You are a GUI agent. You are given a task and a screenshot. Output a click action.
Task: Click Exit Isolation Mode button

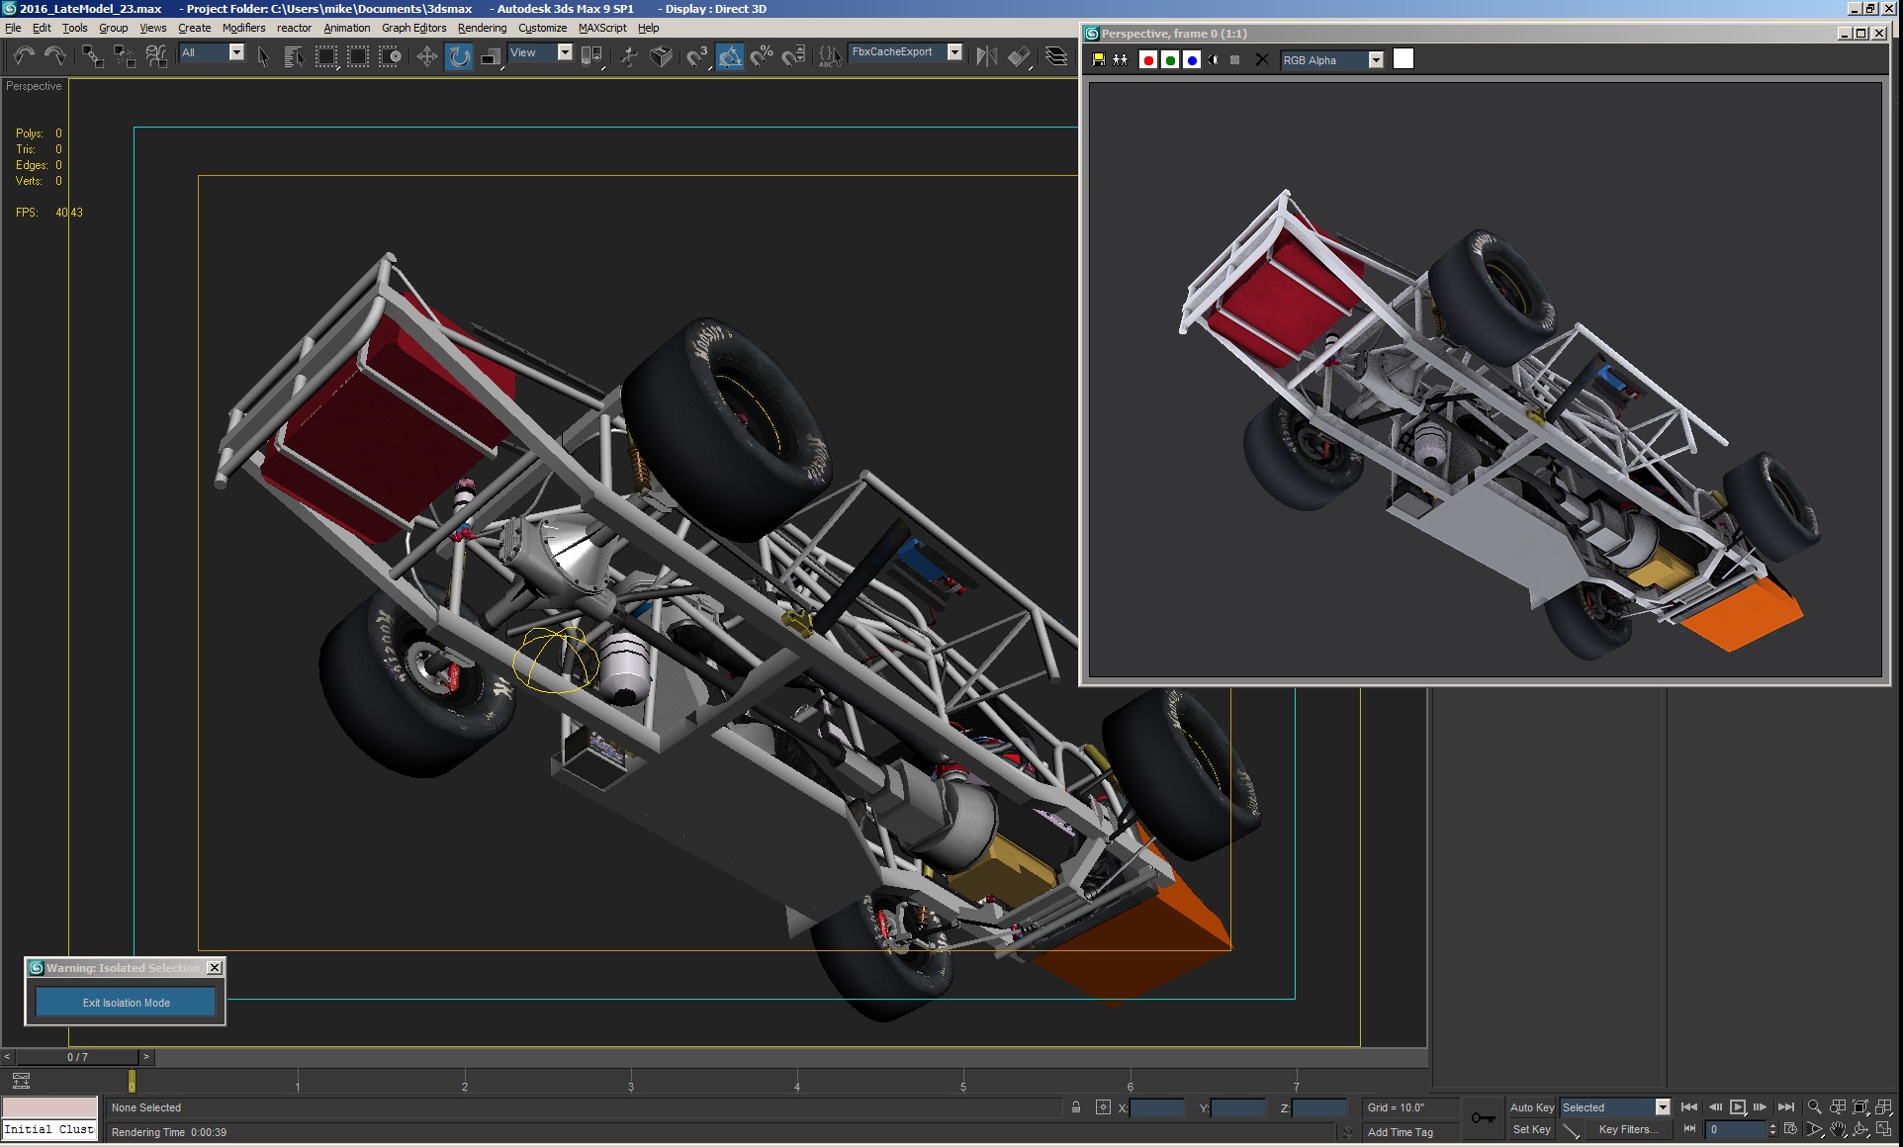[126, 1003]
